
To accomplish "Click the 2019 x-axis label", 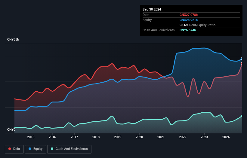I will coord(118,137).
